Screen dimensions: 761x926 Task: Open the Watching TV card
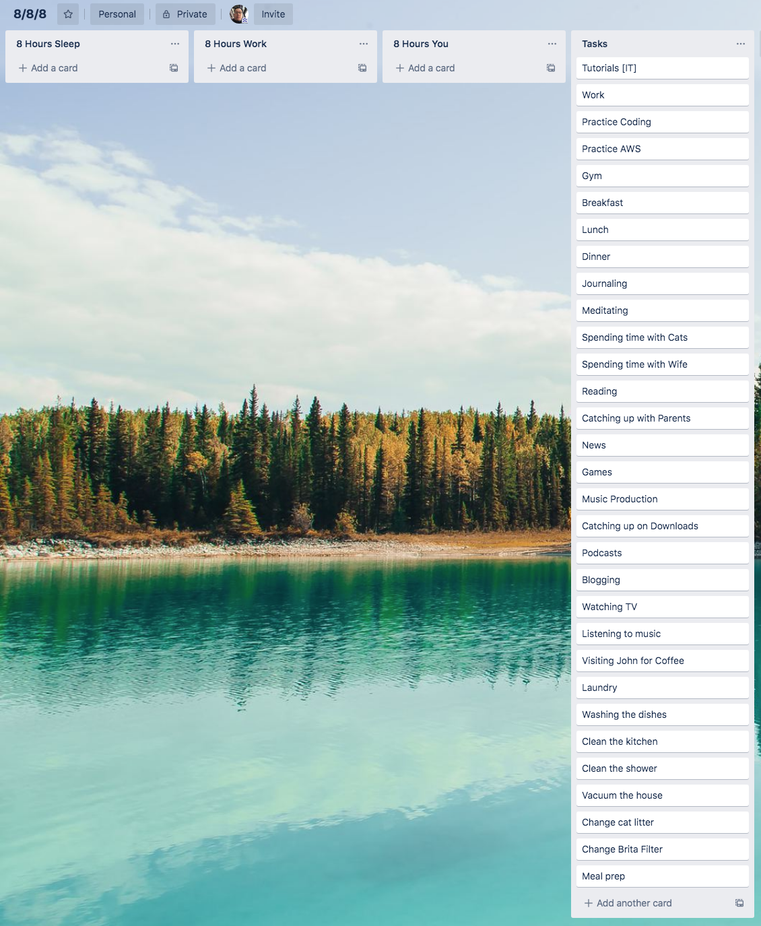click(663, 607)
